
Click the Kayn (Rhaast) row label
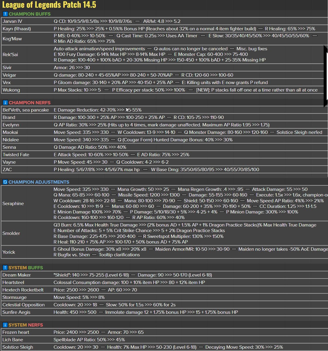click(17, 29)
